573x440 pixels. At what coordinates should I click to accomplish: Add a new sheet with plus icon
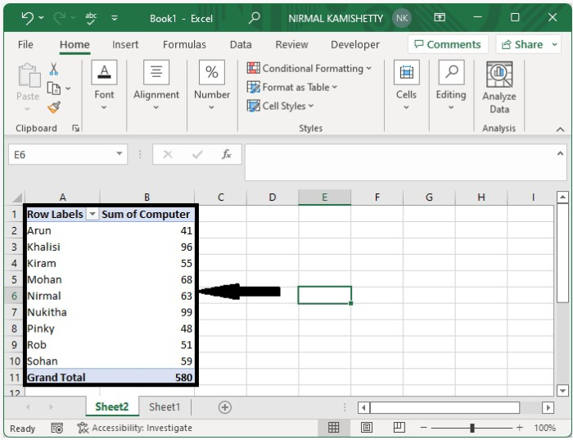point(225,407)
